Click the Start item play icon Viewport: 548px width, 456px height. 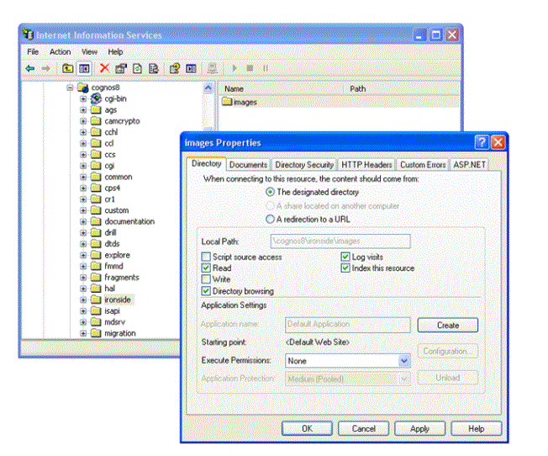pyautogui.click(x=234, y=68)
